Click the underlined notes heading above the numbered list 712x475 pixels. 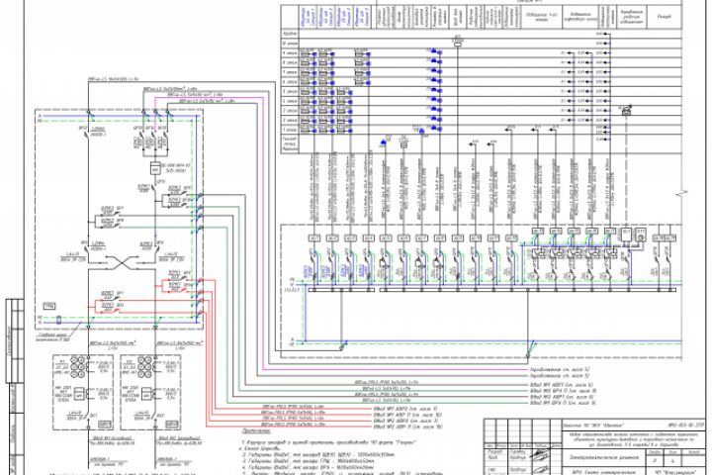[x=256, y=430]
